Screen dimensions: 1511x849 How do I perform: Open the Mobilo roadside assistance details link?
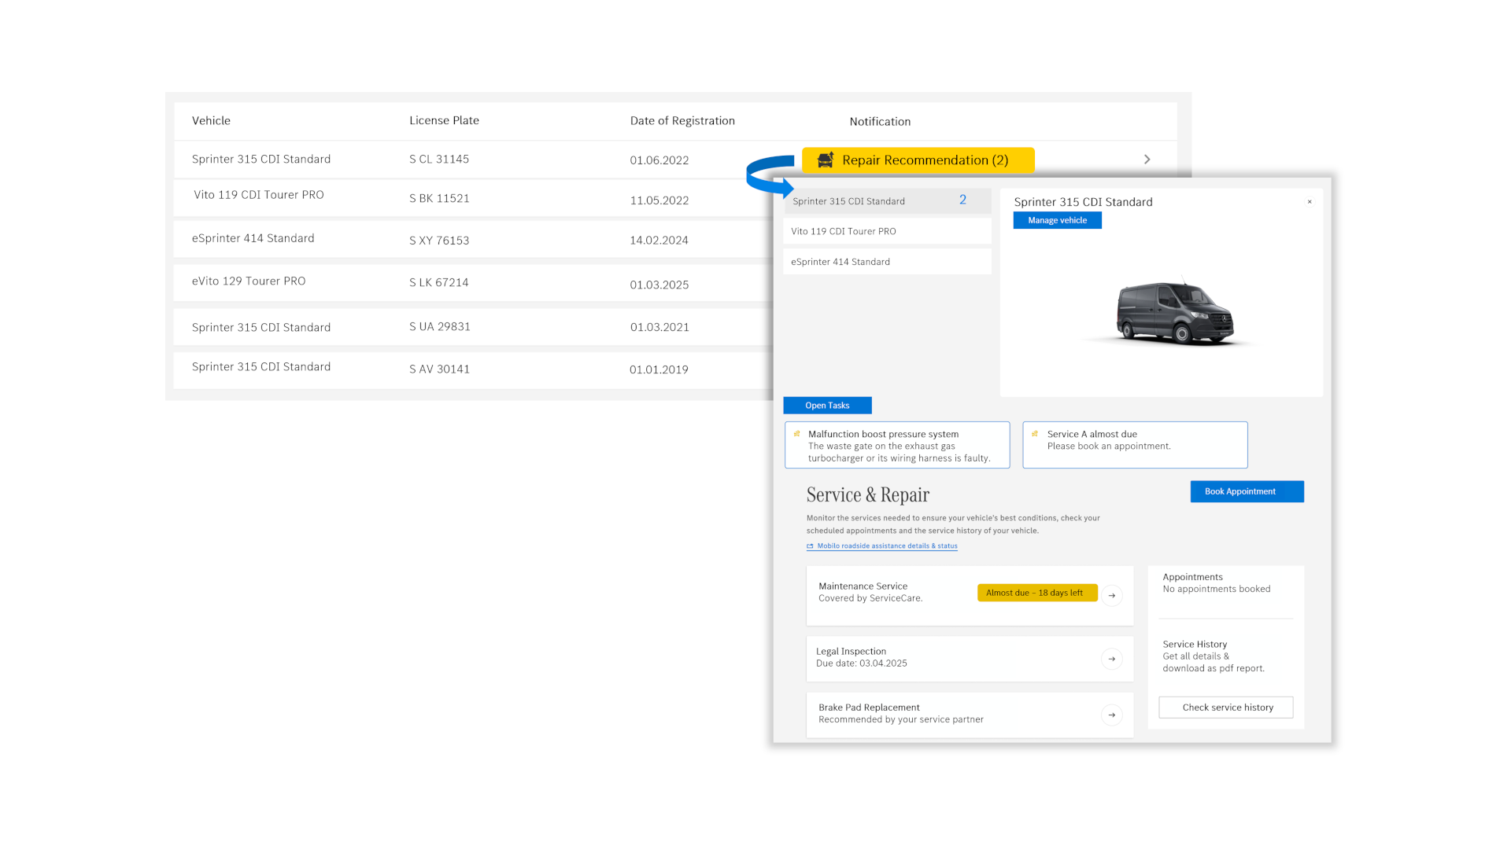pyautogui.click(x=887, y=546)
